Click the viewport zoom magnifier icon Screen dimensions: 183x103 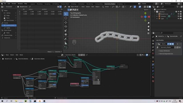coord(148,23)
